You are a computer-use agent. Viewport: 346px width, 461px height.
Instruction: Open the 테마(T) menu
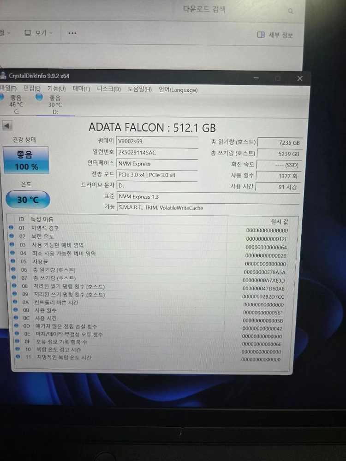[81, 89]
